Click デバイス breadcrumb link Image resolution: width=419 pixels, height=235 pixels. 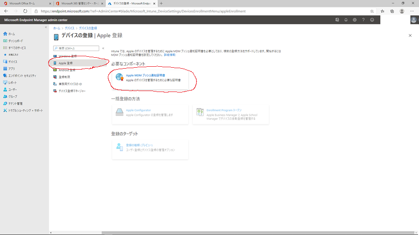coord(70,28)
